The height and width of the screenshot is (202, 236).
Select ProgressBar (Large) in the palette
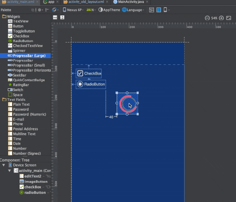pos(25,55)
